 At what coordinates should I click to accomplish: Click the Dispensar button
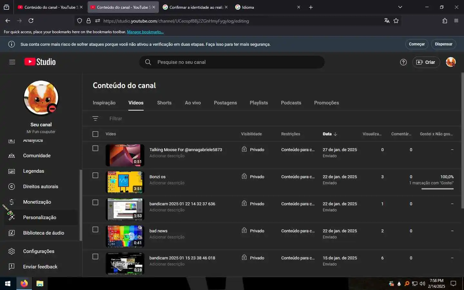[x=443, y=44]
